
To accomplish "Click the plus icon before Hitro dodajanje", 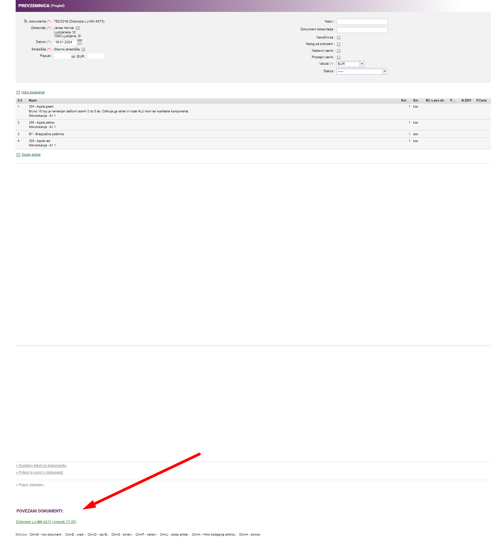I will tap(18, 93).
